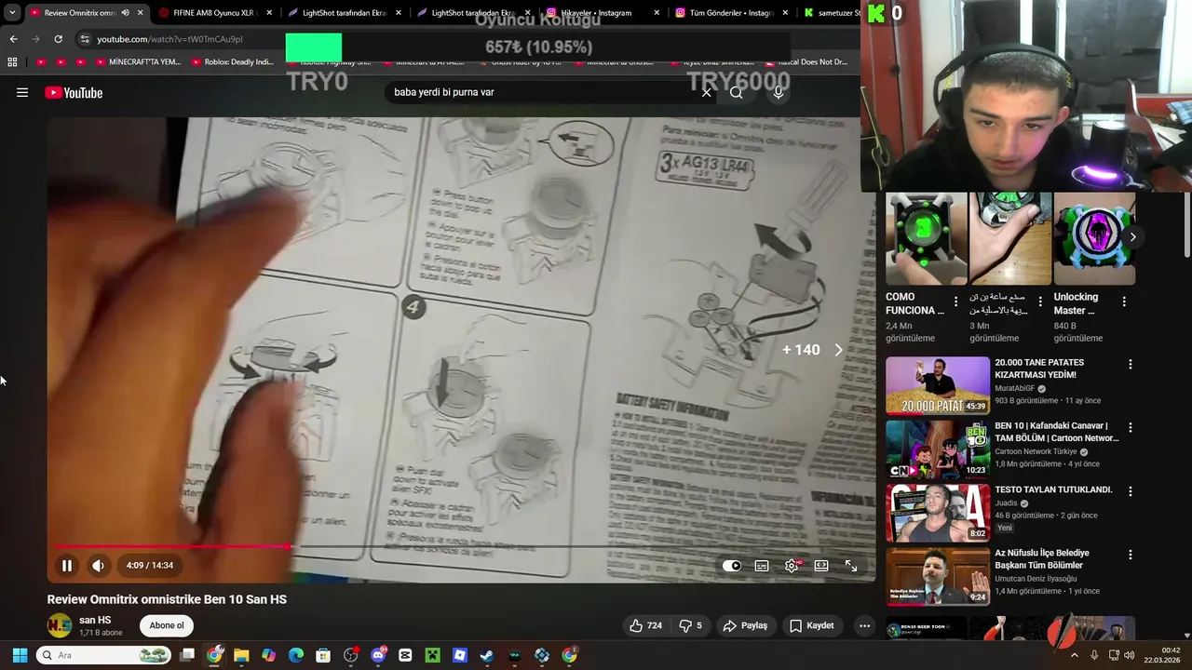Open Az Nüfuslu İlçe Belediye Başkanı thumbnail

[x=938, y=576]
